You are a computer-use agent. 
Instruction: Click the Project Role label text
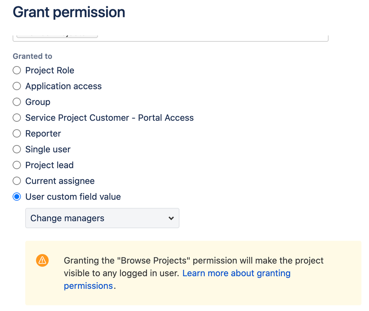(49, 70)
